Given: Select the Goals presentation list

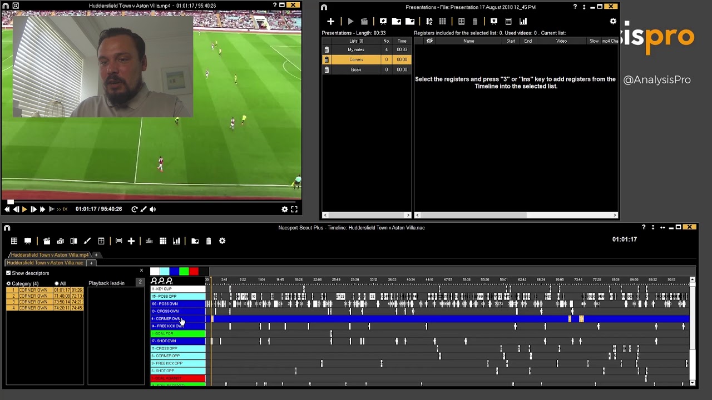Looking at the screenshot, I should click(367, 69).
